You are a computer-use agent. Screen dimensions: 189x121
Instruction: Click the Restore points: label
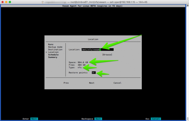pyautogui.click(x=78, y=73)
